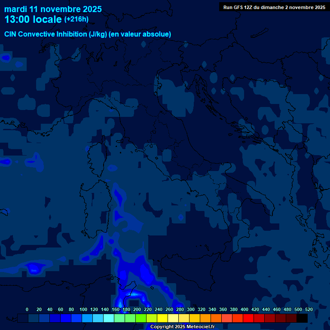
Task: Click the light sky-blue swatch near label 100
Action: coord(87,318)
